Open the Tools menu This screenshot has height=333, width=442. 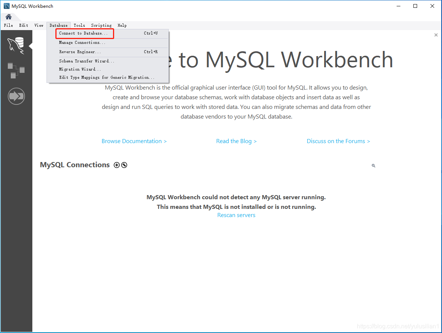[x=79, y=25]
